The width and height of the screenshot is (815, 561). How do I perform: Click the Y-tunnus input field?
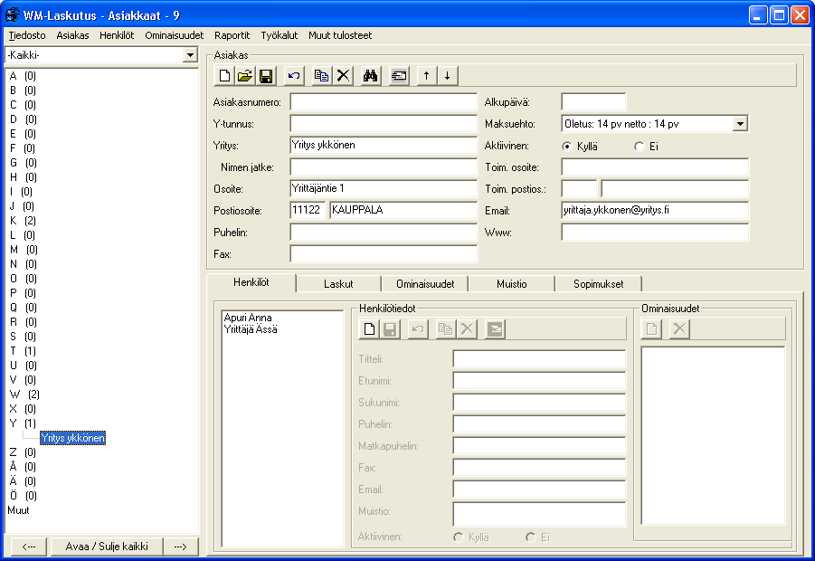(384, 124)
